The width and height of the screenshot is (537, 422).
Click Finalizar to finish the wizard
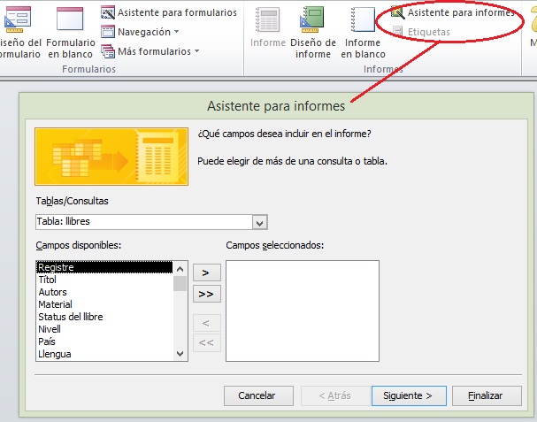pyautogui.click(x=487, y=396)
